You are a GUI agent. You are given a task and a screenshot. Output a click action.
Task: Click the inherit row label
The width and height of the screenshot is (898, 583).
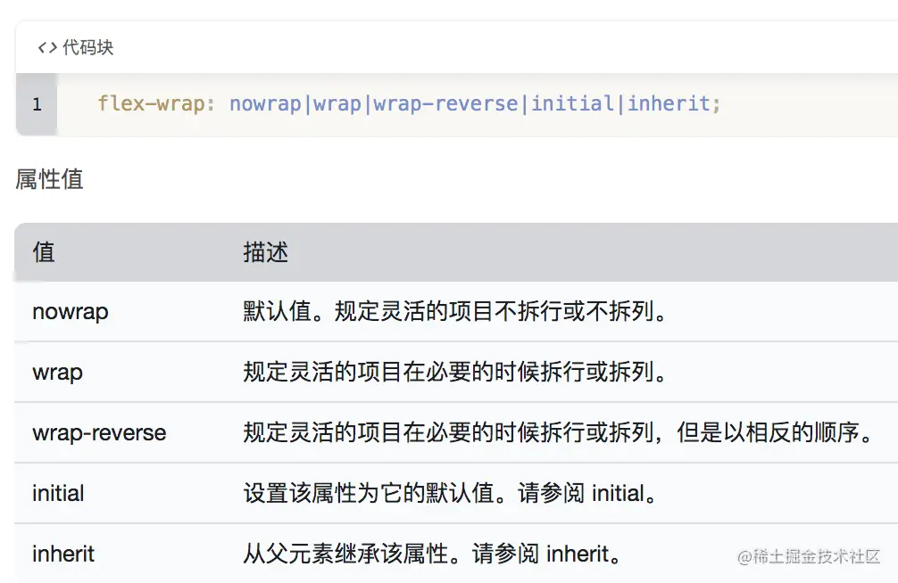tap(62, 554)
